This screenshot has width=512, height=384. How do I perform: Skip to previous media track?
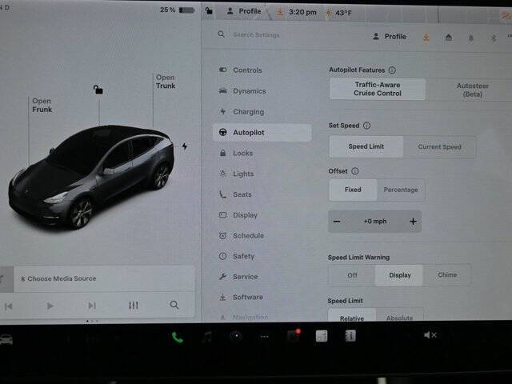tap(9, 306)
